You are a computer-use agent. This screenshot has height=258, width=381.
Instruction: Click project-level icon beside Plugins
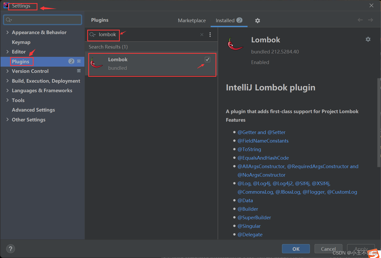pos(79,61)
